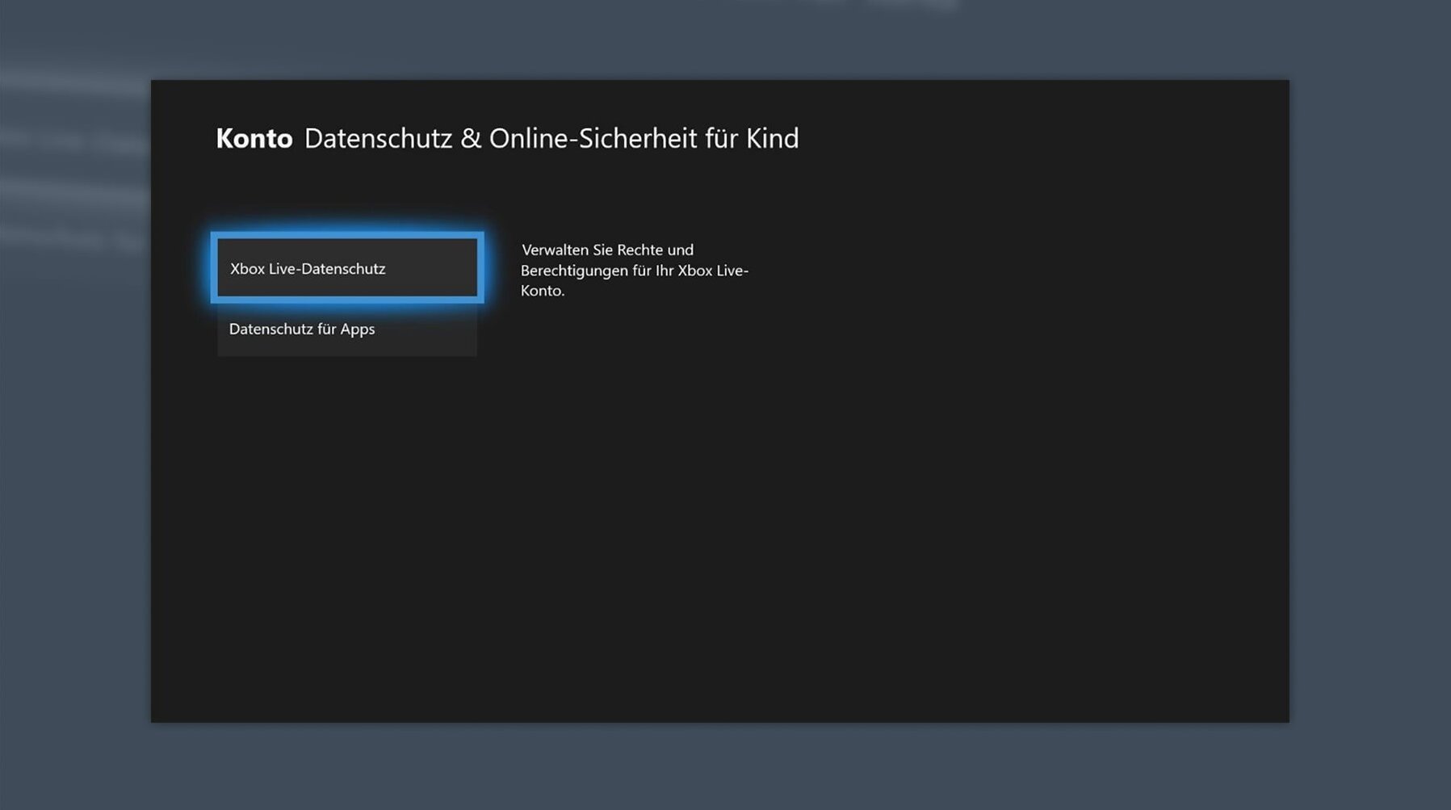Open the Xbox Live-Datenschutz option
This screenshot has height=810, width=1451.
tap(346, 268)
